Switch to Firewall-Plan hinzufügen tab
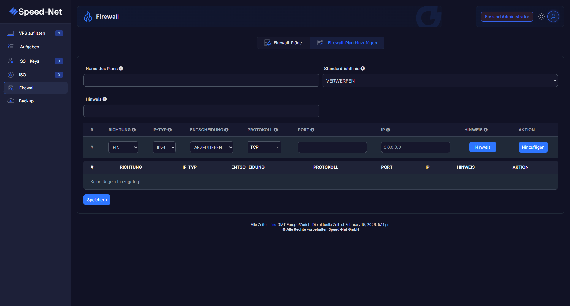The image size is (570, 306). (x=347, y=43)
